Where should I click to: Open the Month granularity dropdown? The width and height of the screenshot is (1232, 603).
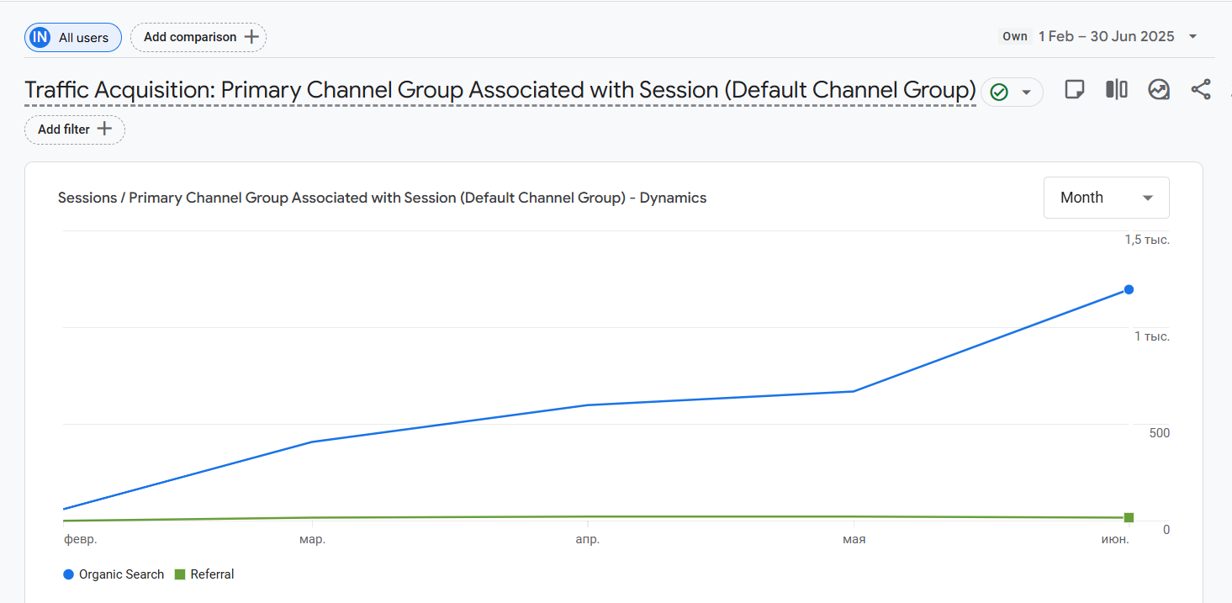point(1106,198)
